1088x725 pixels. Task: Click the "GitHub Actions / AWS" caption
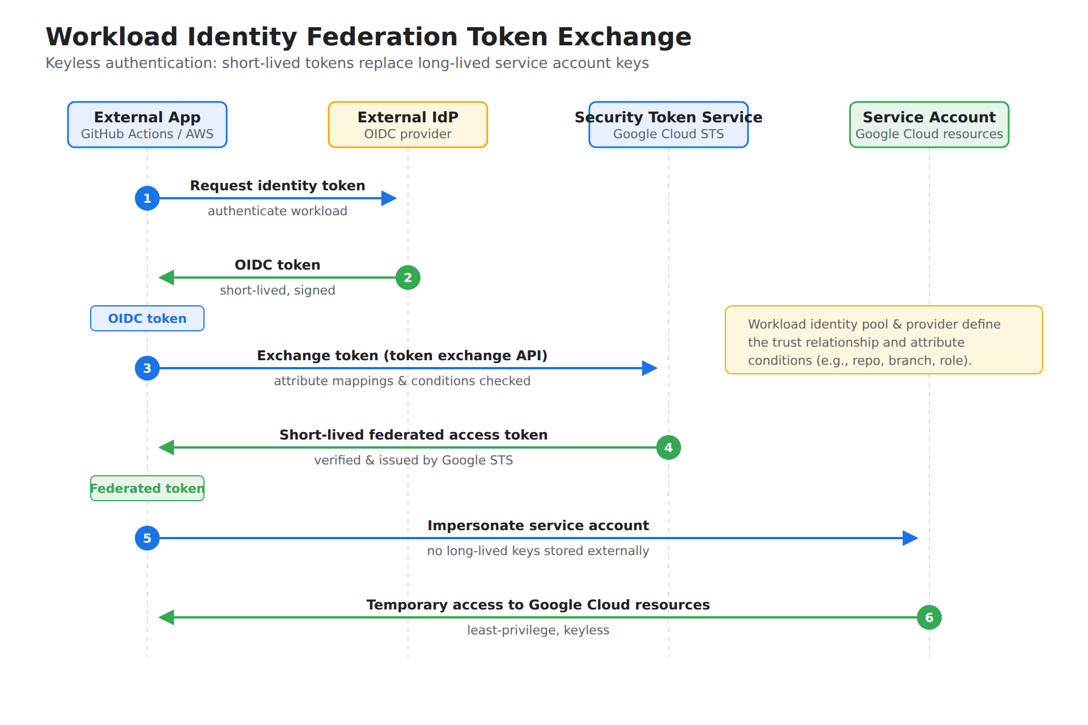[x=147, y=134]
